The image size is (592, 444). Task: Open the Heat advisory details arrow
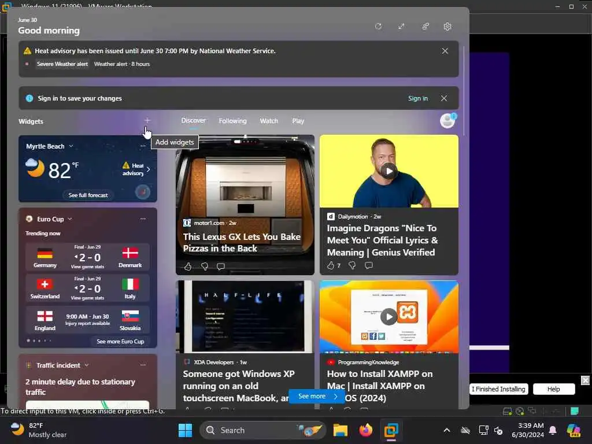tap(149, 169)
